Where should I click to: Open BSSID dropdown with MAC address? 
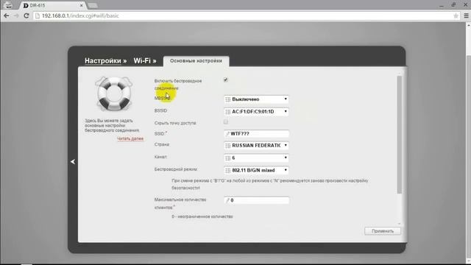(x=256, y=111)
